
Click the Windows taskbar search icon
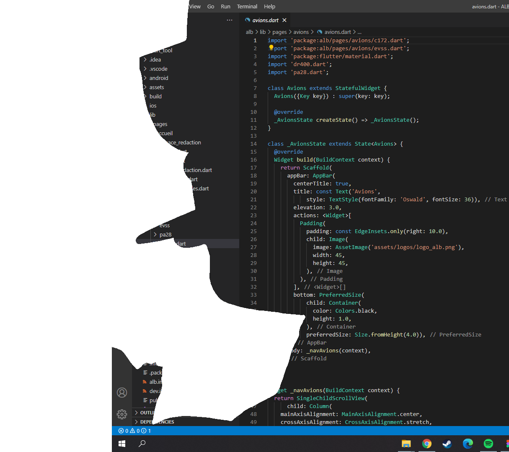[142, 444]
